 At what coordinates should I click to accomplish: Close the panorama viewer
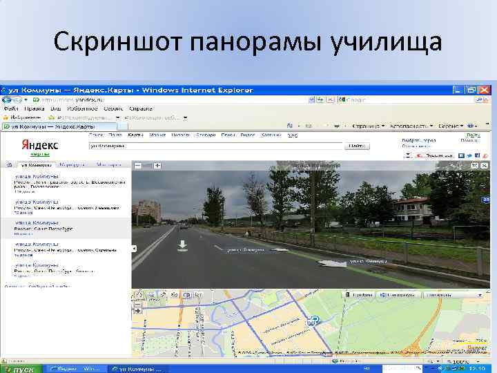[x=485, y=166]
